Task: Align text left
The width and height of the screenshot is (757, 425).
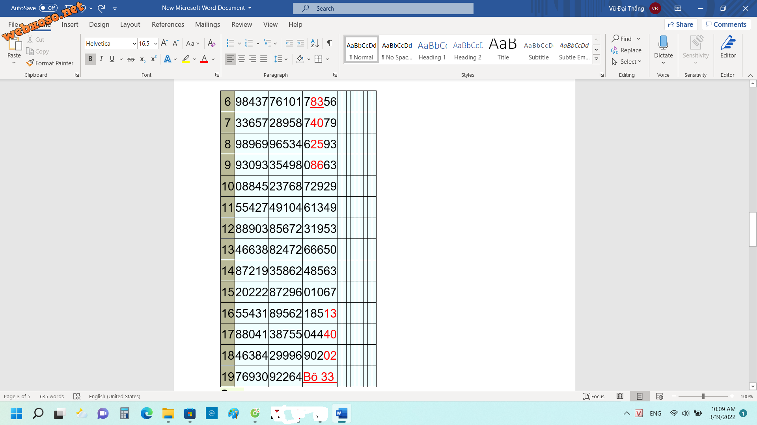Action: tap(231, 59)
